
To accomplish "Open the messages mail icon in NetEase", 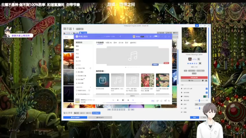I will tap(154, 36).
